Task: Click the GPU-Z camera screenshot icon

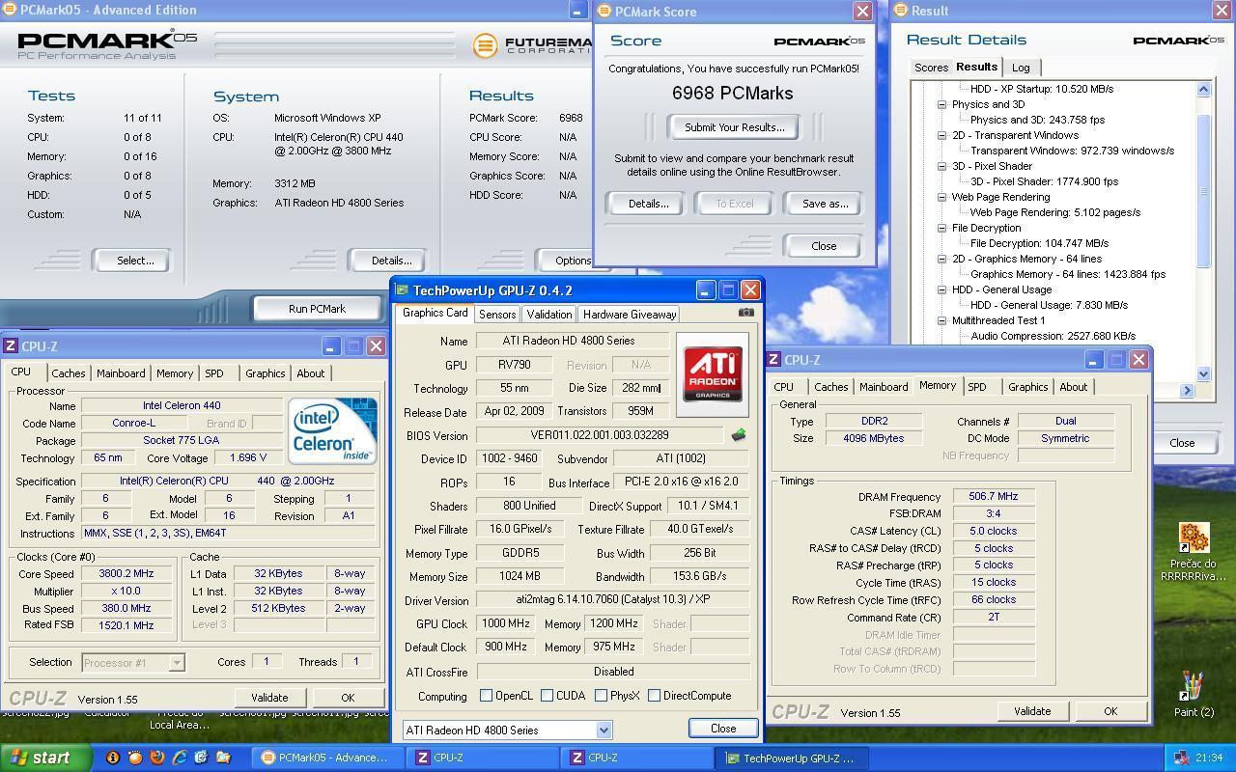Action: [745, 313]
